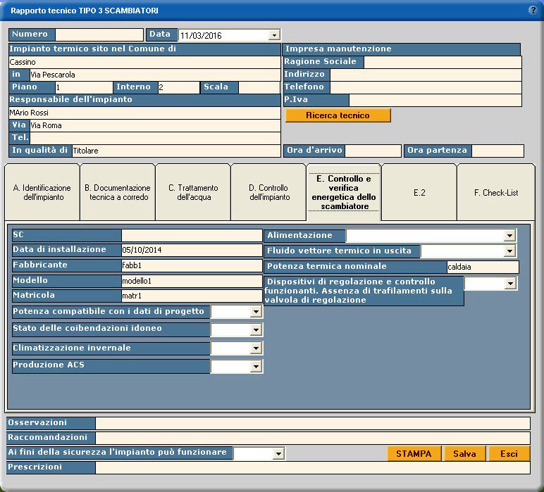Screen dimensions: 544x492
Task: Focus the Tel. input field
Action: (155, 138)
